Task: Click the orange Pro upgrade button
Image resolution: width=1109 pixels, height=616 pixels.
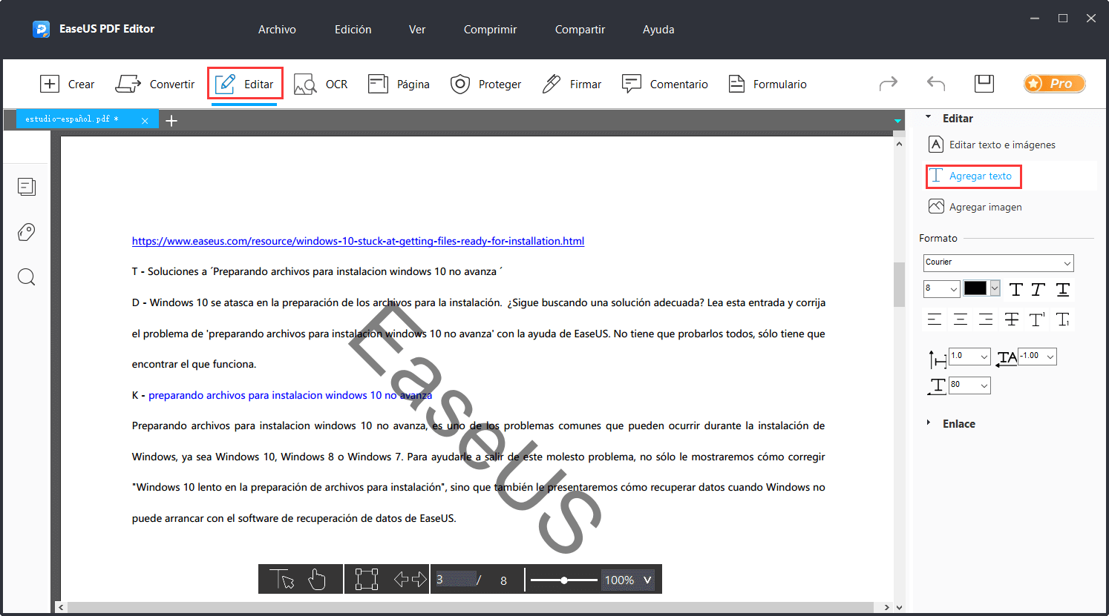Action: coord(1054,84)
